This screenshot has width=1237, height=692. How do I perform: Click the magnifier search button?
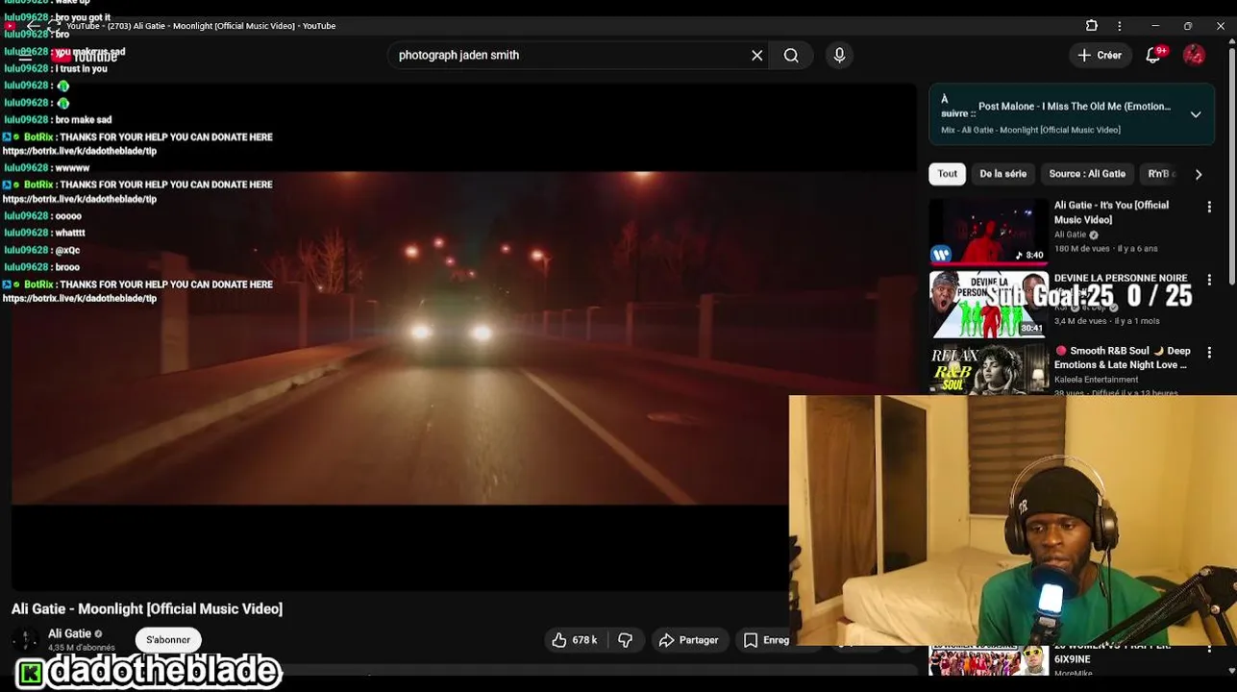(791, 56)
